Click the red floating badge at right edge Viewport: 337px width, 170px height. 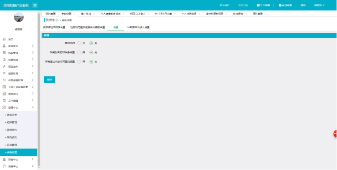[x=335, y=134]
